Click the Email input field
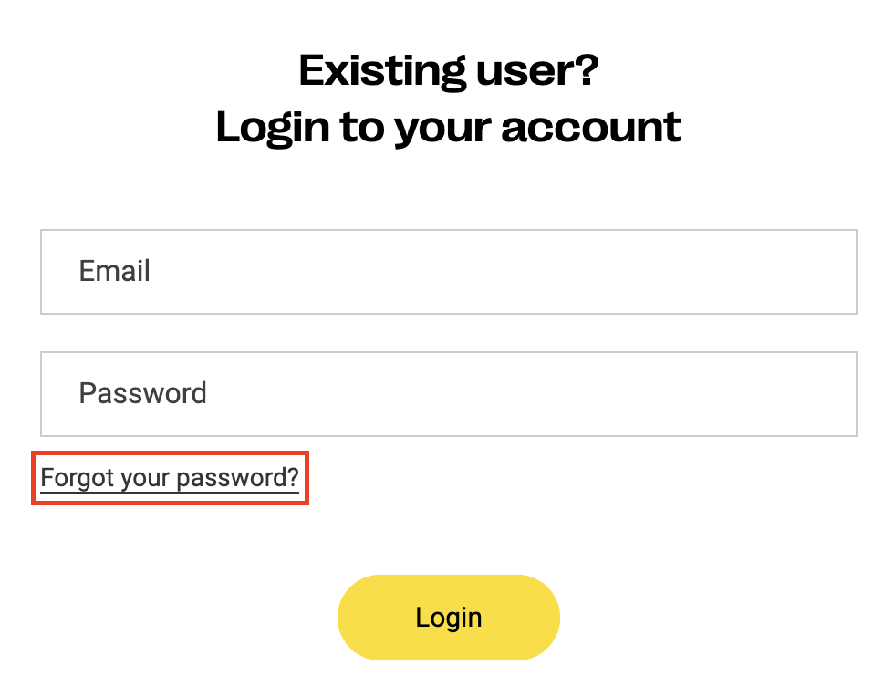894x686 pixels. point(448,272)
